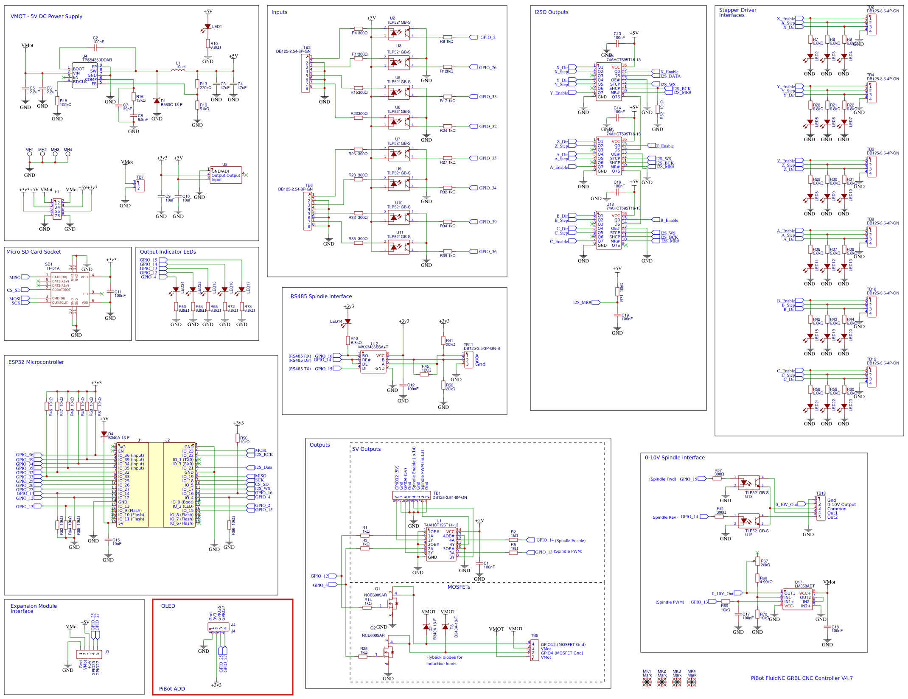This screenshot has width=908, height=699.
Task: Select the U1 74AHCT125T14-13 buffer chip
Action: [x=441, y=544]
